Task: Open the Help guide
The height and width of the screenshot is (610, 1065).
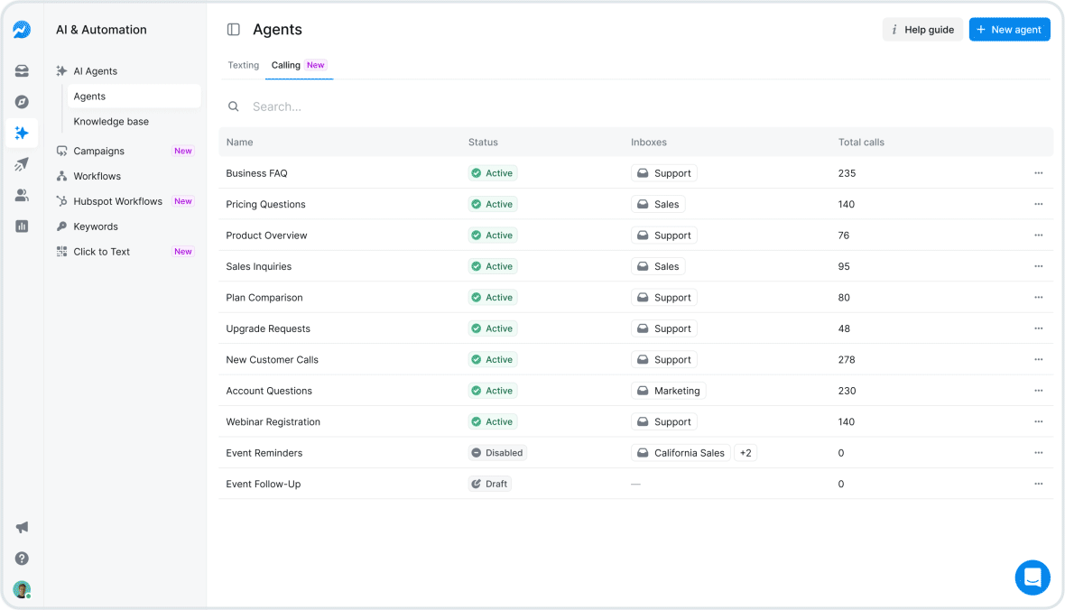Action: pos(922,29)
